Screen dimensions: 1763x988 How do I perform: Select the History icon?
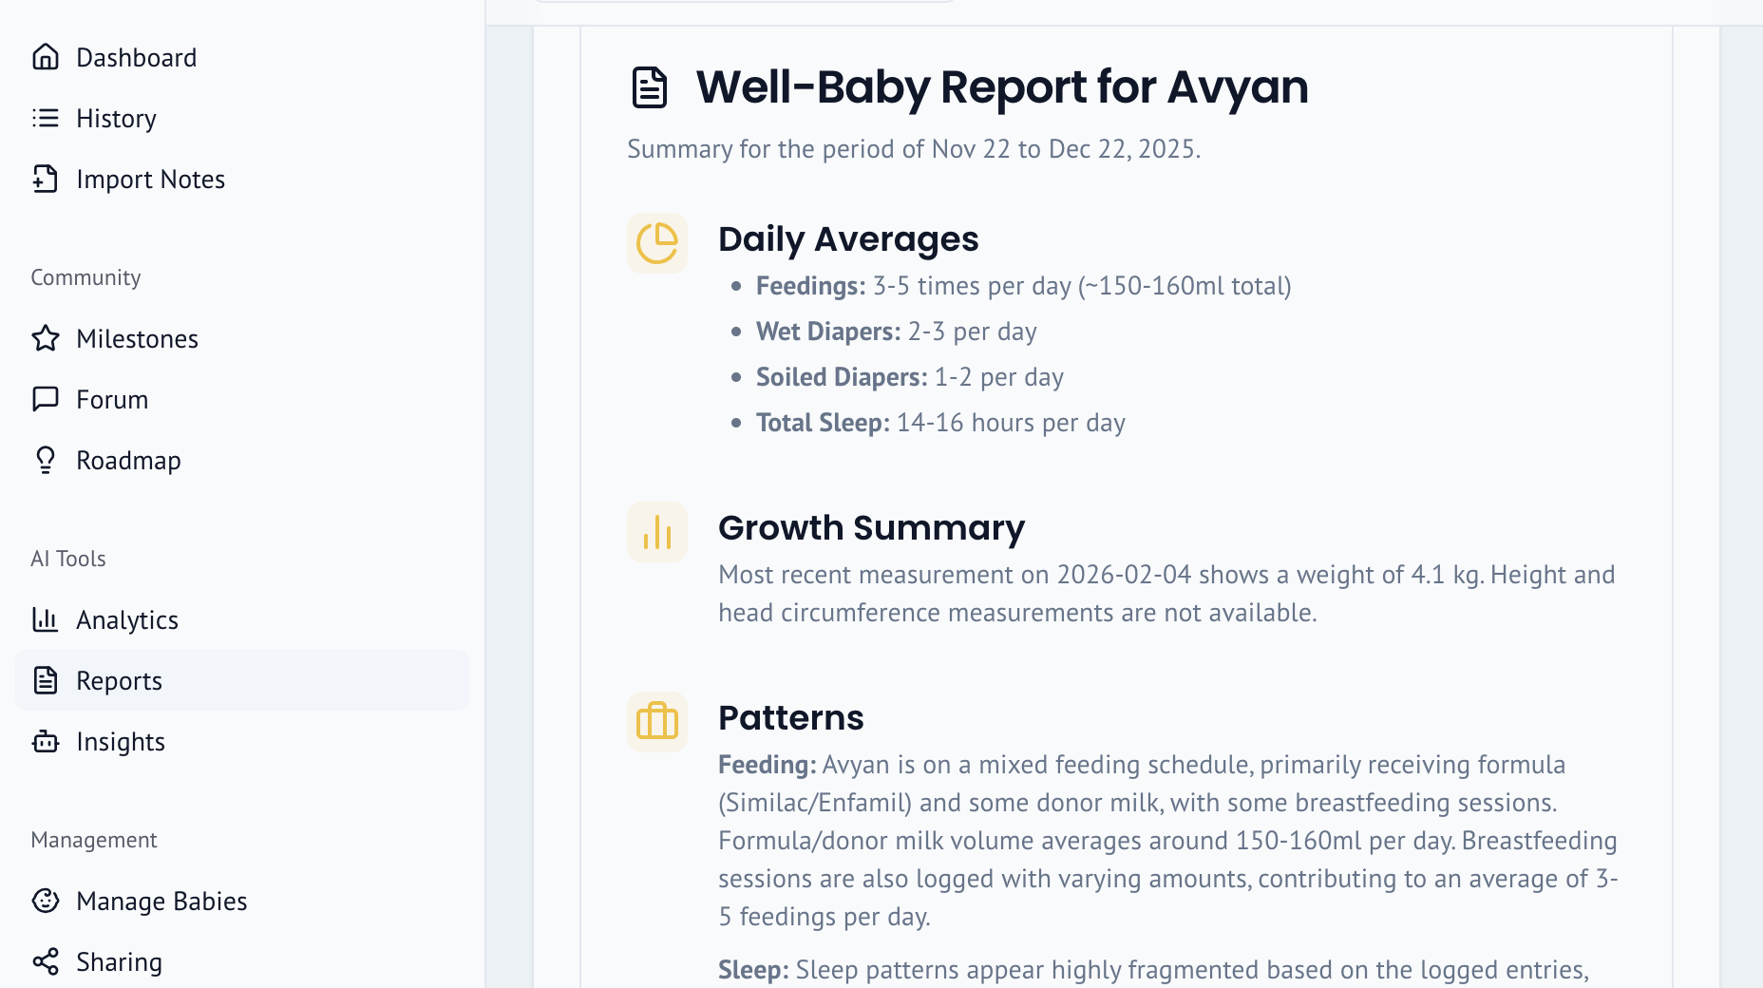[x=46, y=118]
